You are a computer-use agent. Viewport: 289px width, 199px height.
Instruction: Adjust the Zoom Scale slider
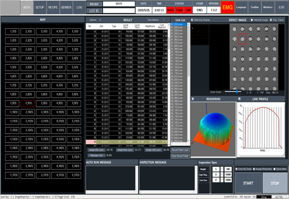[237, 92]
